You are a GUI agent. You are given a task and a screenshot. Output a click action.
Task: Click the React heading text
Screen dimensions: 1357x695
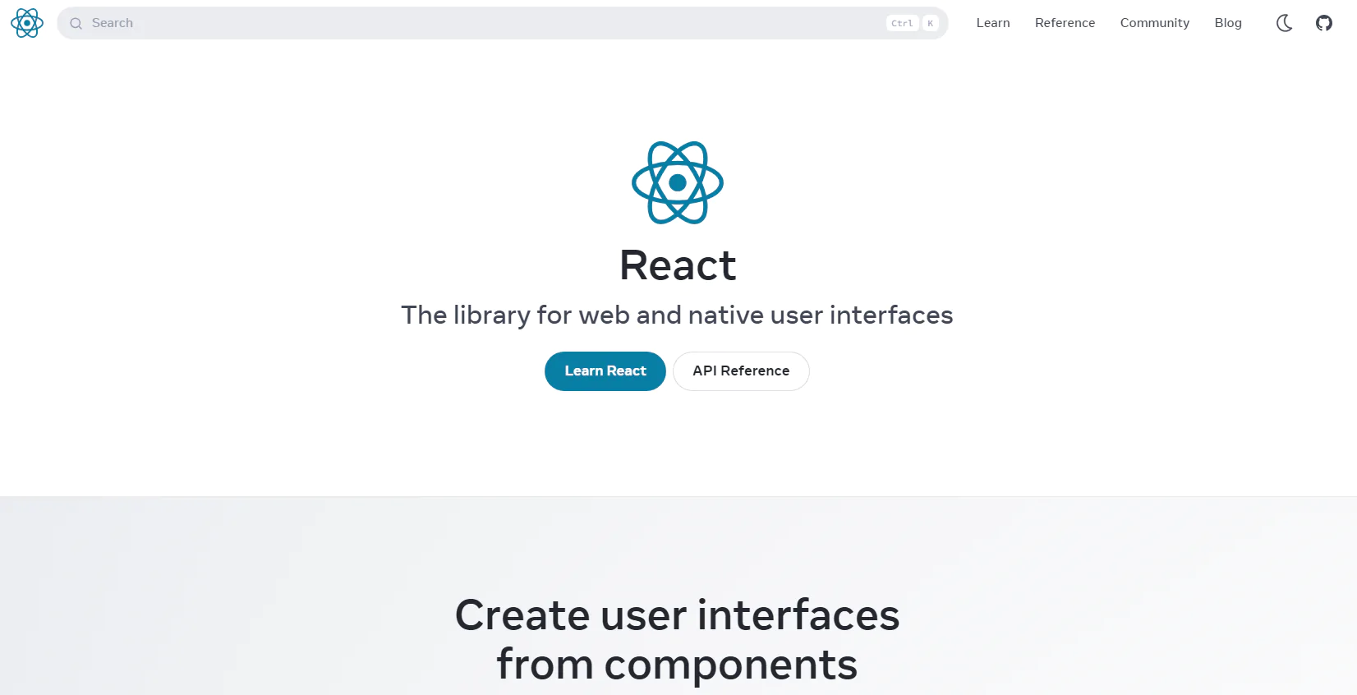tap(678, 265)
